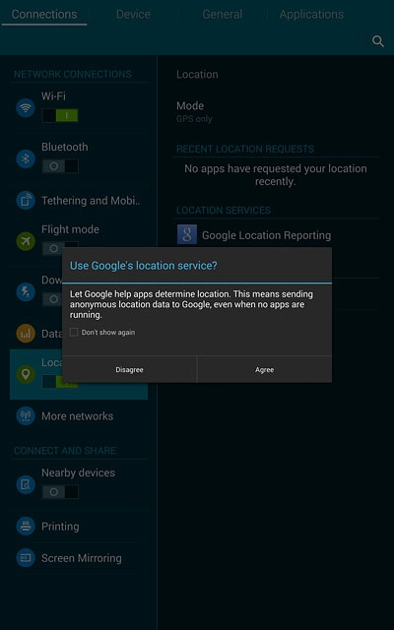Tap the search magnifier icon
Viewport: 394px width, 630px height.
[x=377, y=41]
